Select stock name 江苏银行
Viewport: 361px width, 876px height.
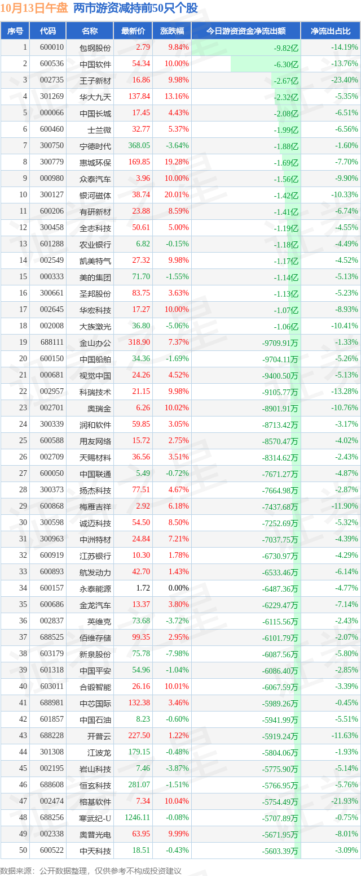click(95, 556)
